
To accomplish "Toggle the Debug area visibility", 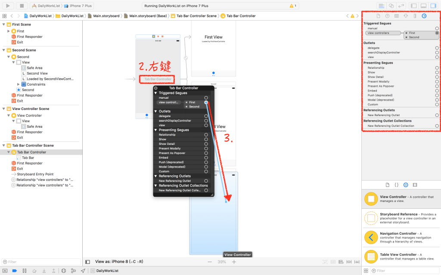I will (424, 6).
